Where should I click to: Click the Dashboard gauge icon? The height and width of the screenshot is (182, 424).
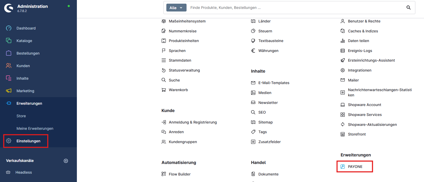(x=9, y=28)
